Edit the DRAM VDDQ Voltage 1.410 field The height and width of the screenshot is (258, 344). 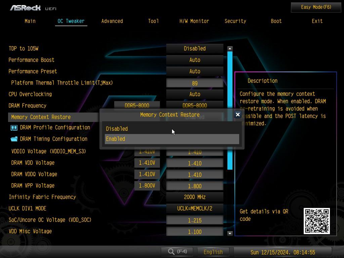point(195,175)
